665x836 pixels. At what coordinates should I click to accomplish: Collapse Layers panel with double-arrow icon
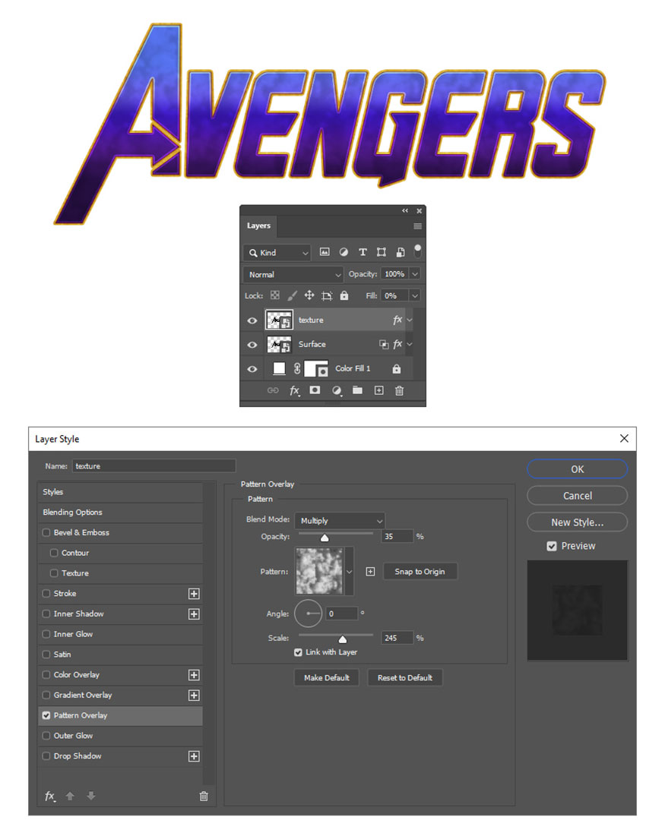405,210
